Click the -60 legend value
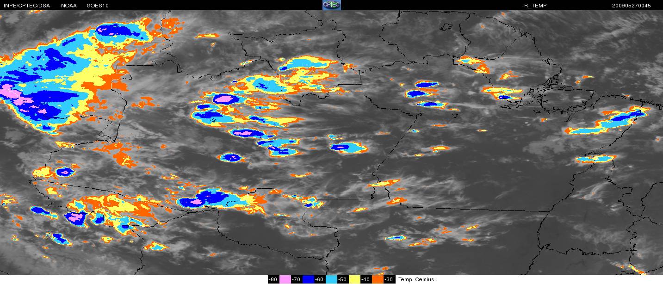This screenshot has height=284, width=663. click(320, 279)
